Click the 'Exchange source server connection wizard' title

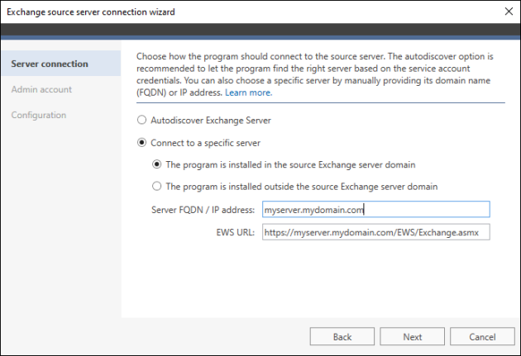pyautogui.click(x=91, y=12)
